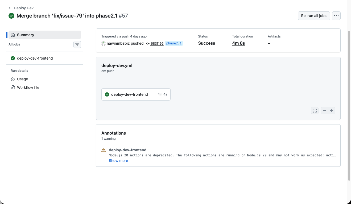Click the green success check beside deploy-dev-frontend
This screenshot has width=351, height=204.
click(x=13, y=58)
